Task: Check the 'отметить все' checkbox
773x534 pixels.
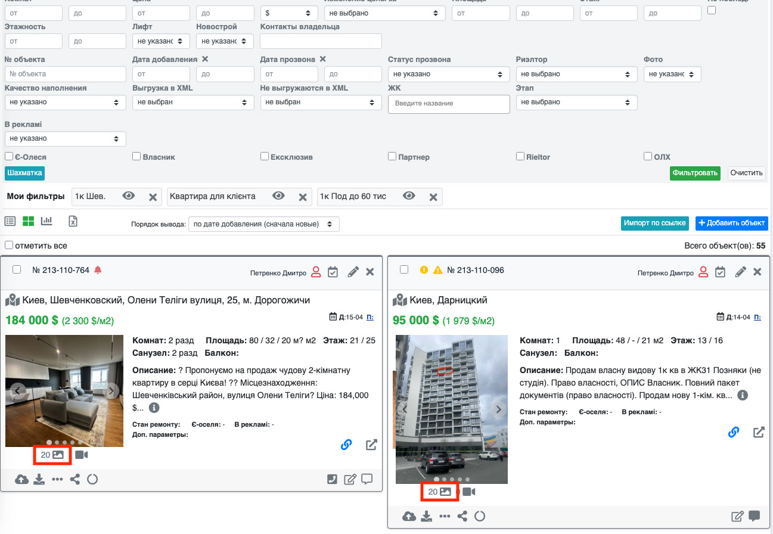Action: (x=9, y=245)
